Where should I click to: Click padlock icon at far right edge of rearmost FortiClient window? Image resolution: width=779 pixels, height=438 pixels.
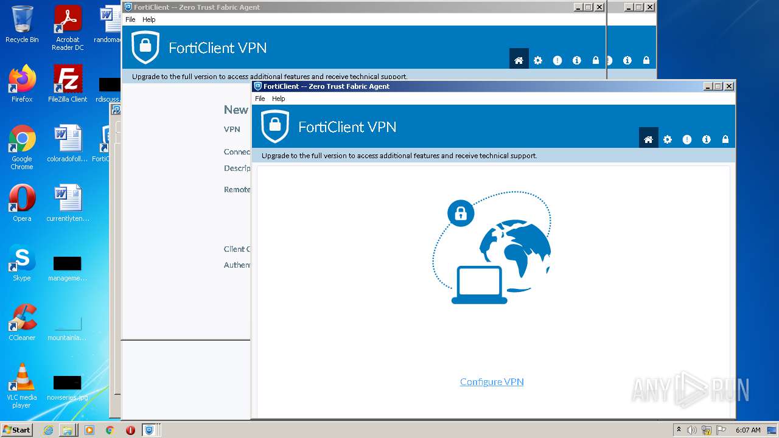point(646,60)
